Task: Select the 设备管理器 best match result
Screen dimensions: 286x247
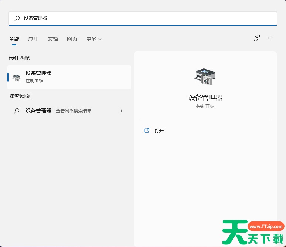Action: coord(69,77)
